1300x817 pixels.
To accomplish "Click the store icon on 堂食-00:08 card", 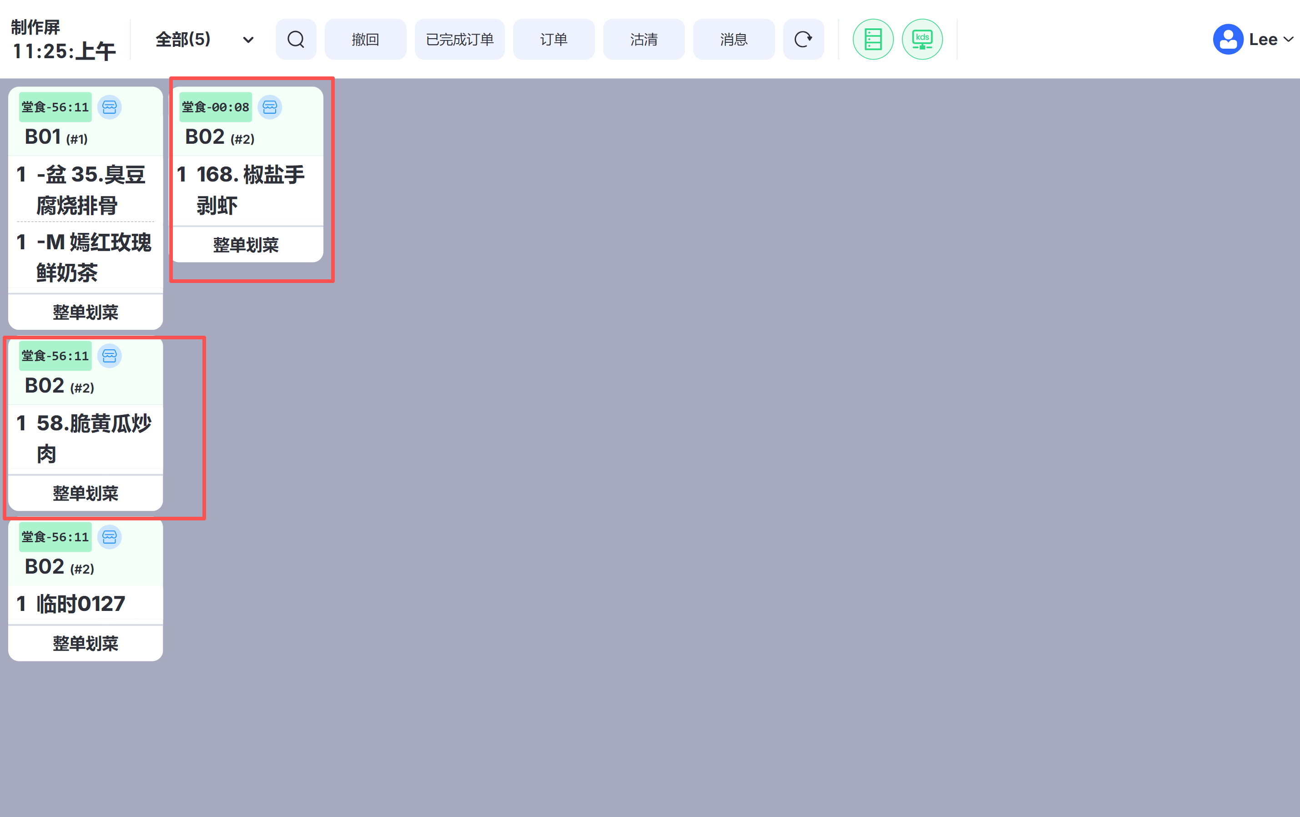I will tap(270, 107).
